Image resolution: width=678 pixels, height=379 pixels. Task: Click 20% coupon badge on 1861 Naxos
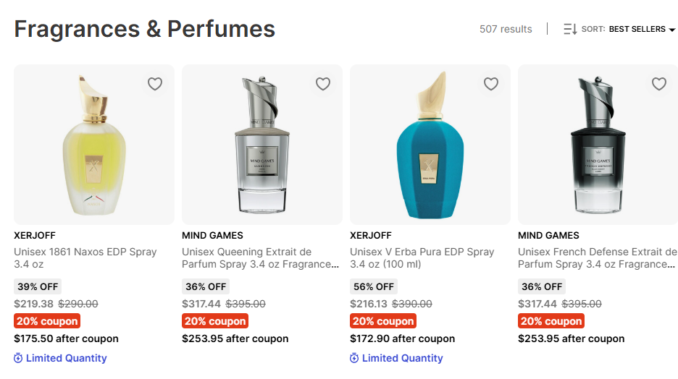point(47,321)
